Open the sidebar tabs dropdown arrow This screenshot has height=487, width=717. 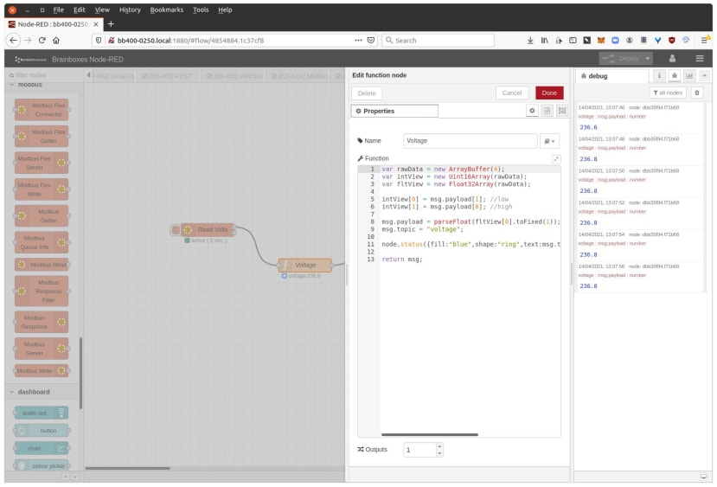(704, 75)
